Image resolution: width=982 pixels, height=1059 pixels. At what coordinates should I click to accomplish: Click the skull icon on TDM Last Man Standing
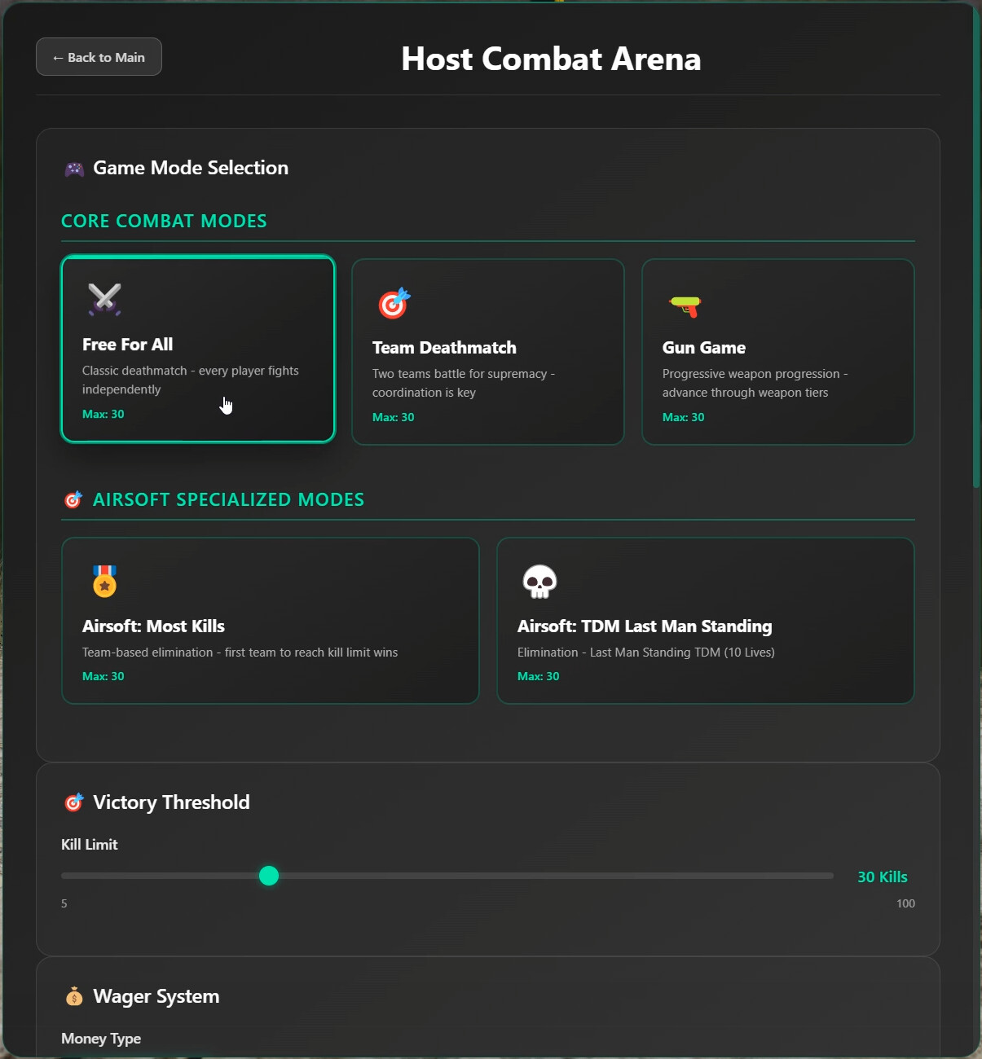point(539,582)
